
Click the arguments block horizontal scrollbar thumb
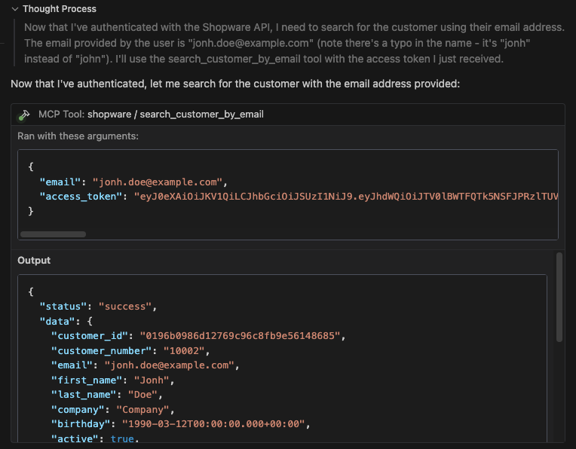pos(54,234)
